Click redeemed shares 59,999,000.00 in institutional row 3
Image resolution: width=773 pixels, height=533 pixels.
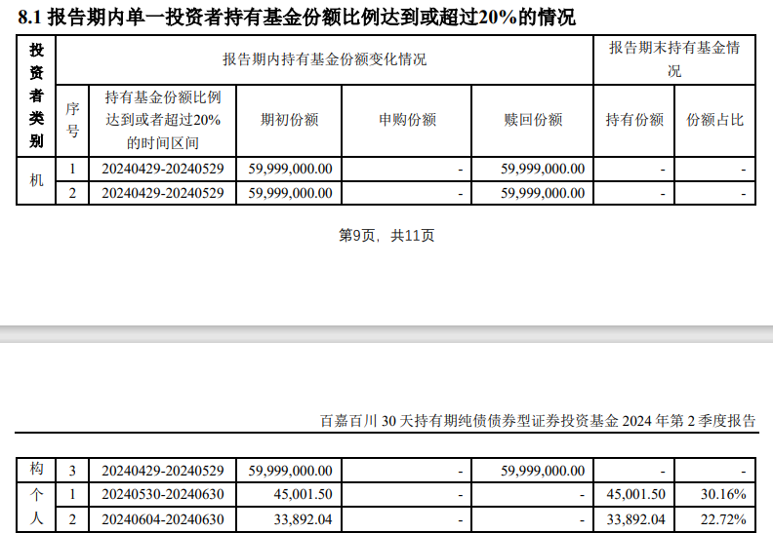point(543,471)
